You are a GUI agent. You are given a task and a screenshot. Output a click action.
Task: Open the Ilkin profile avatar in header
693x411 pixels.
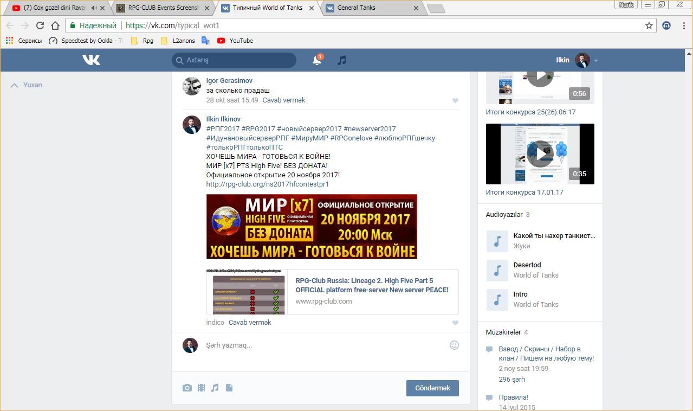coord(582,60)
